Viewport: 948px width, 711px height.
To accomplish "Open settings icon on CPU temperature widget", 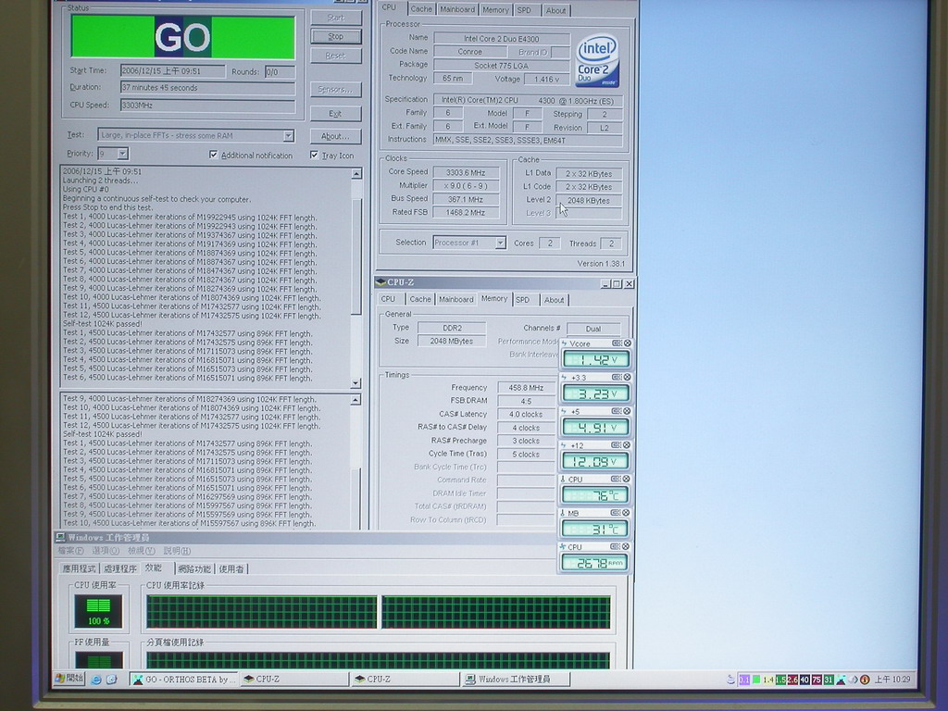I will (x=617, y=479).
